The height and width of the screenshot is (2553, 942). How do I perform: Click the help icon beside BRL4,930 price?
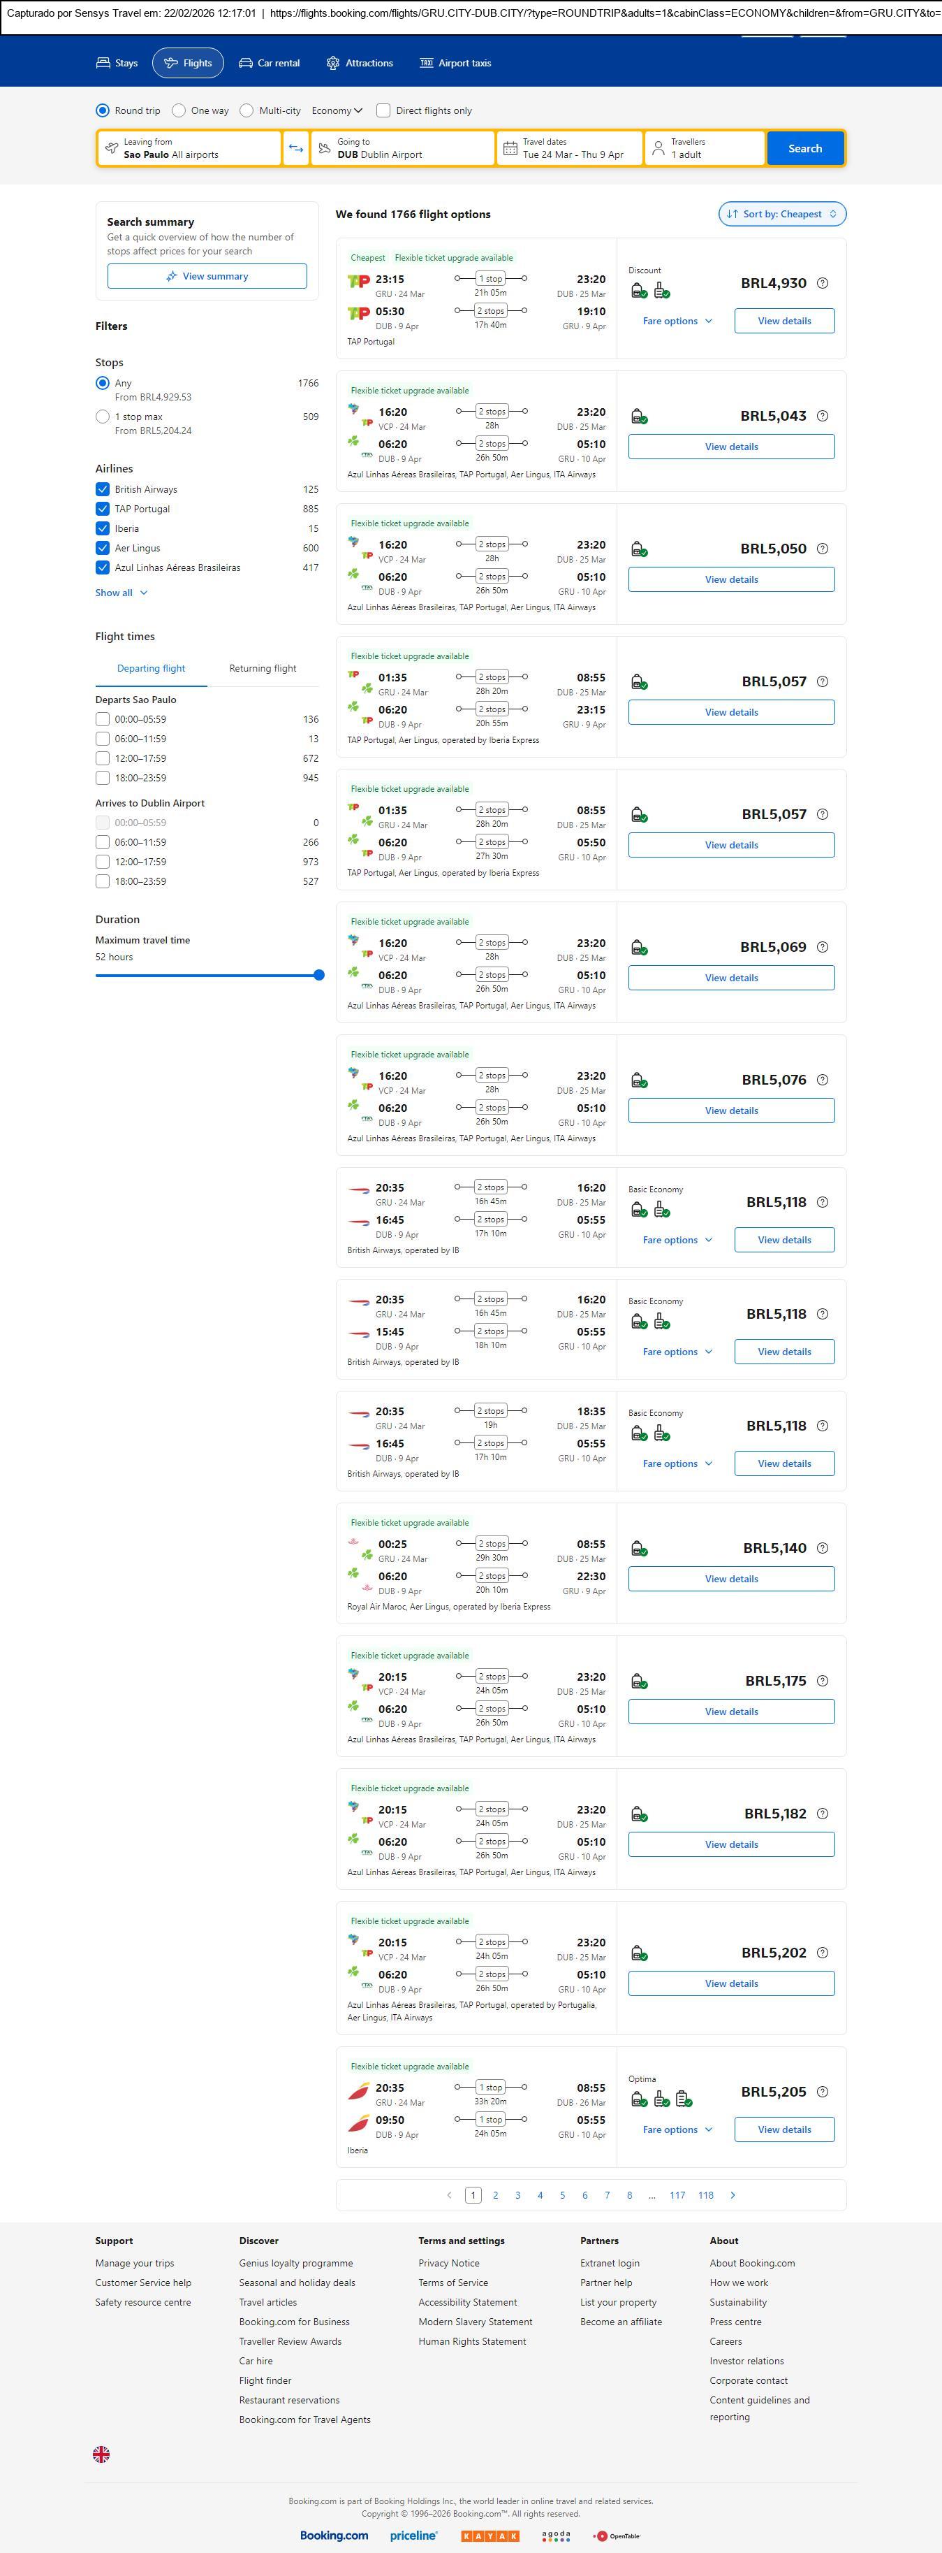point(822,284)
